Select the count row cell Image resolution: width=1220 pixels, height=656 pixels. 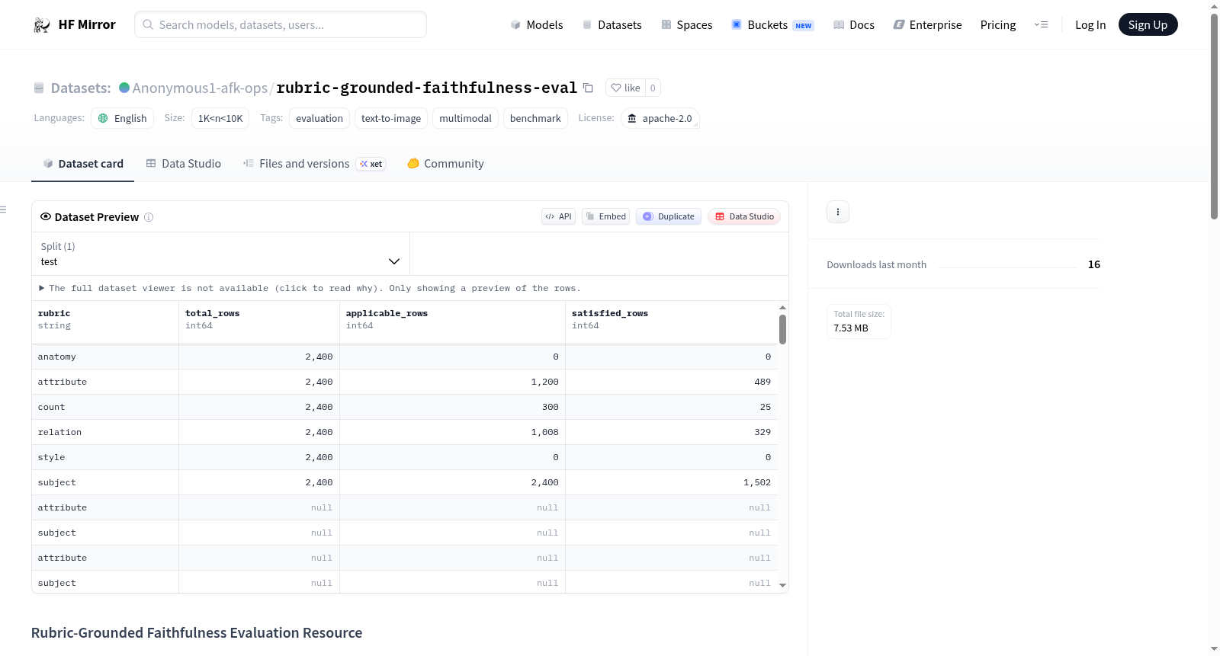click(x=105, y=407)
